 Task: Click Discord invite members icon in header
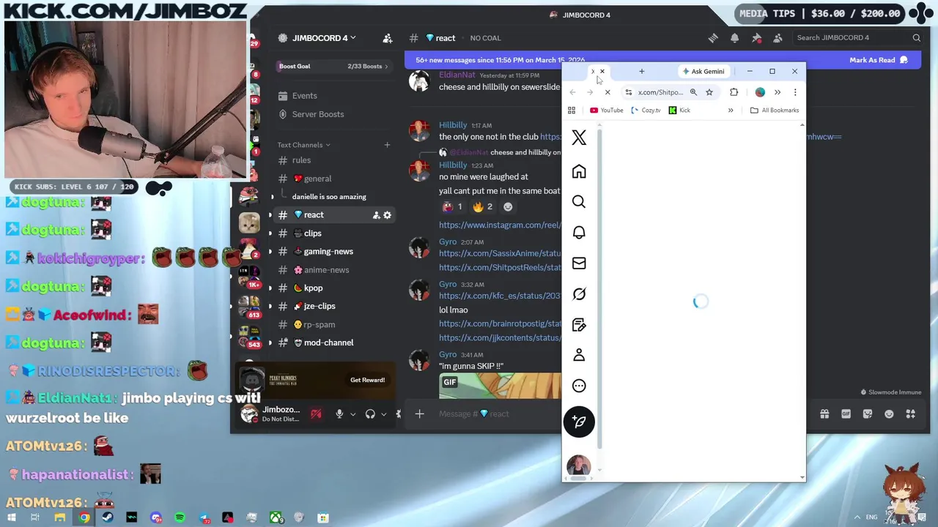coord(388,38)
